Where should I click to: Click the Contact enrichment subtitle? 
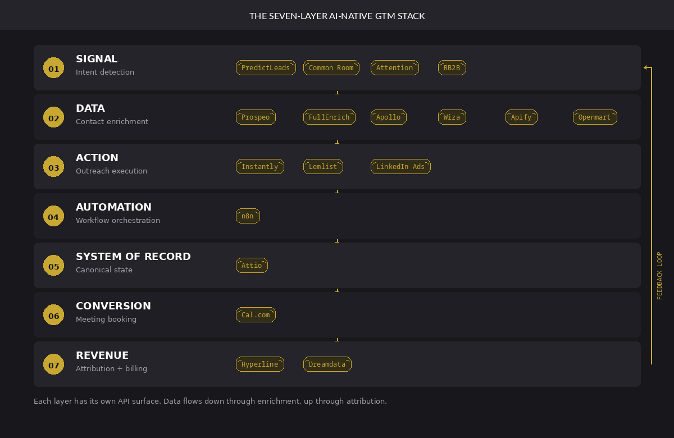[x=112, y=122]
